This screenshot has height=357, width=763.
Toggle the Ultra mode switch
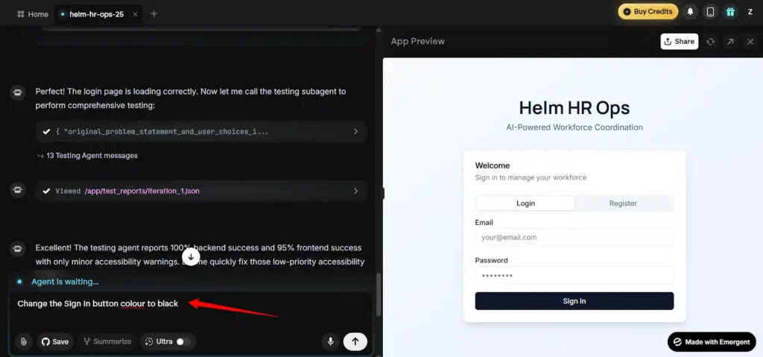[x=183, y=341]
